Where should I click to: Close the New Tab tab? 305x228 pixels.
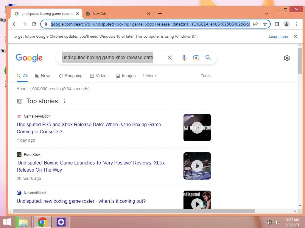148,14
